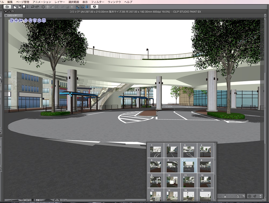Image resolution: width=269 pixels, height=203 pixels.
Task: Open light source settings launcher icon
Action: point(260,196)
